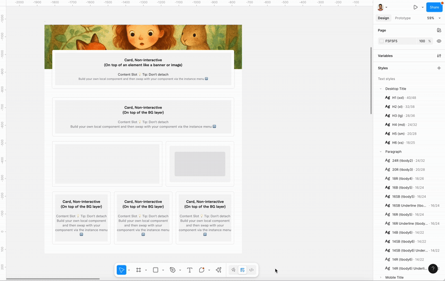The height and width of the screenshot is (281, 445).
Task: Select the Pen tool
Action: 172,270
